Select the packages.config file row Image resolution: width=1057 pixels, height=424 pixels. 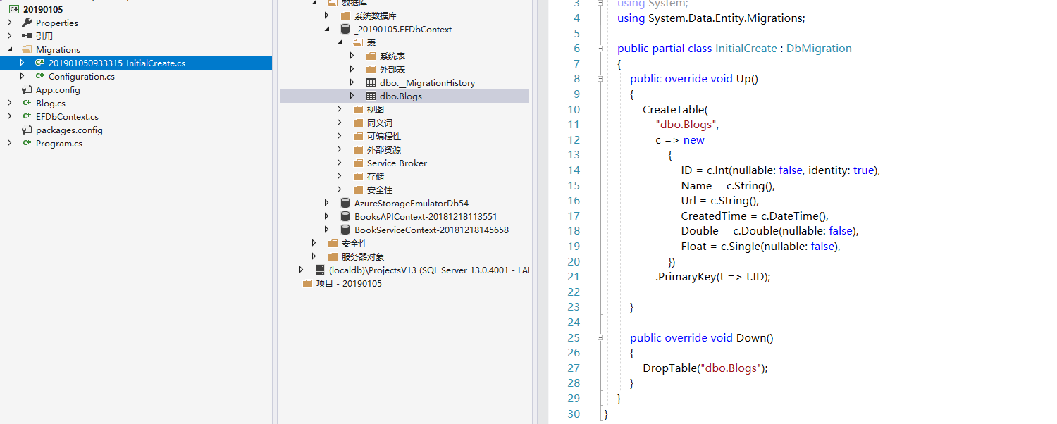coord(136,130)
